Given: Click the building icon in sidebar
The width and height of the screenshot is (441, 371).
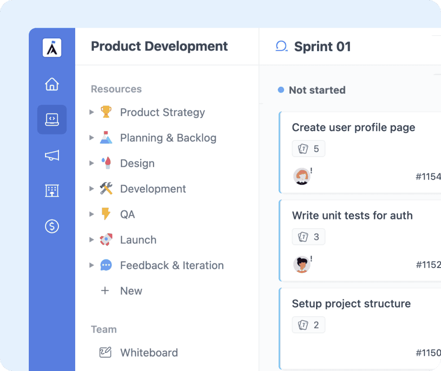Looking at the screenshot, I should pos(52,191).
